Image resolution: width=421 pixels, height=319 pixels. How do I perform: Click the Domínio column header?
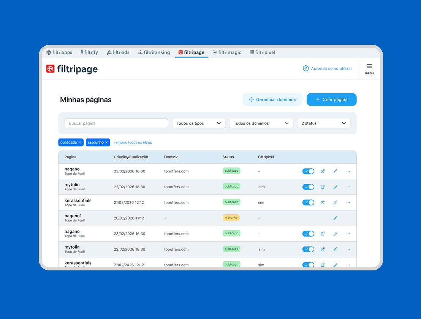[x=171, y=157]
